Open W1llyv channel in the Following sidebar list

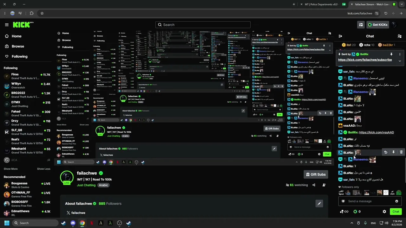(27, 85)
